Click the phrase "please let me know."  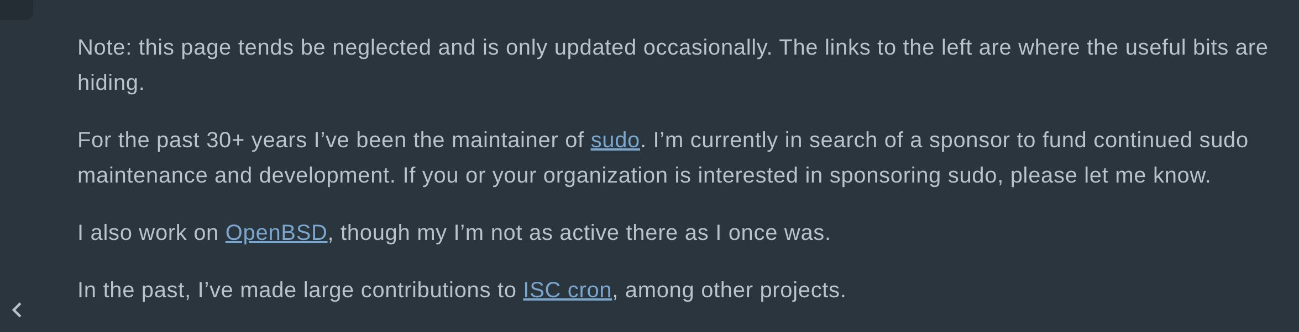click(1110, 175)
